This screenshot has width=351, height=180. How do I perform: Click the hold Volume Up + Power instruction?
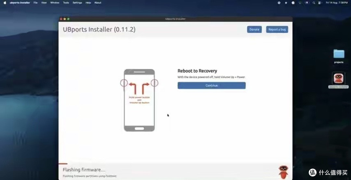tap(211, 77)
